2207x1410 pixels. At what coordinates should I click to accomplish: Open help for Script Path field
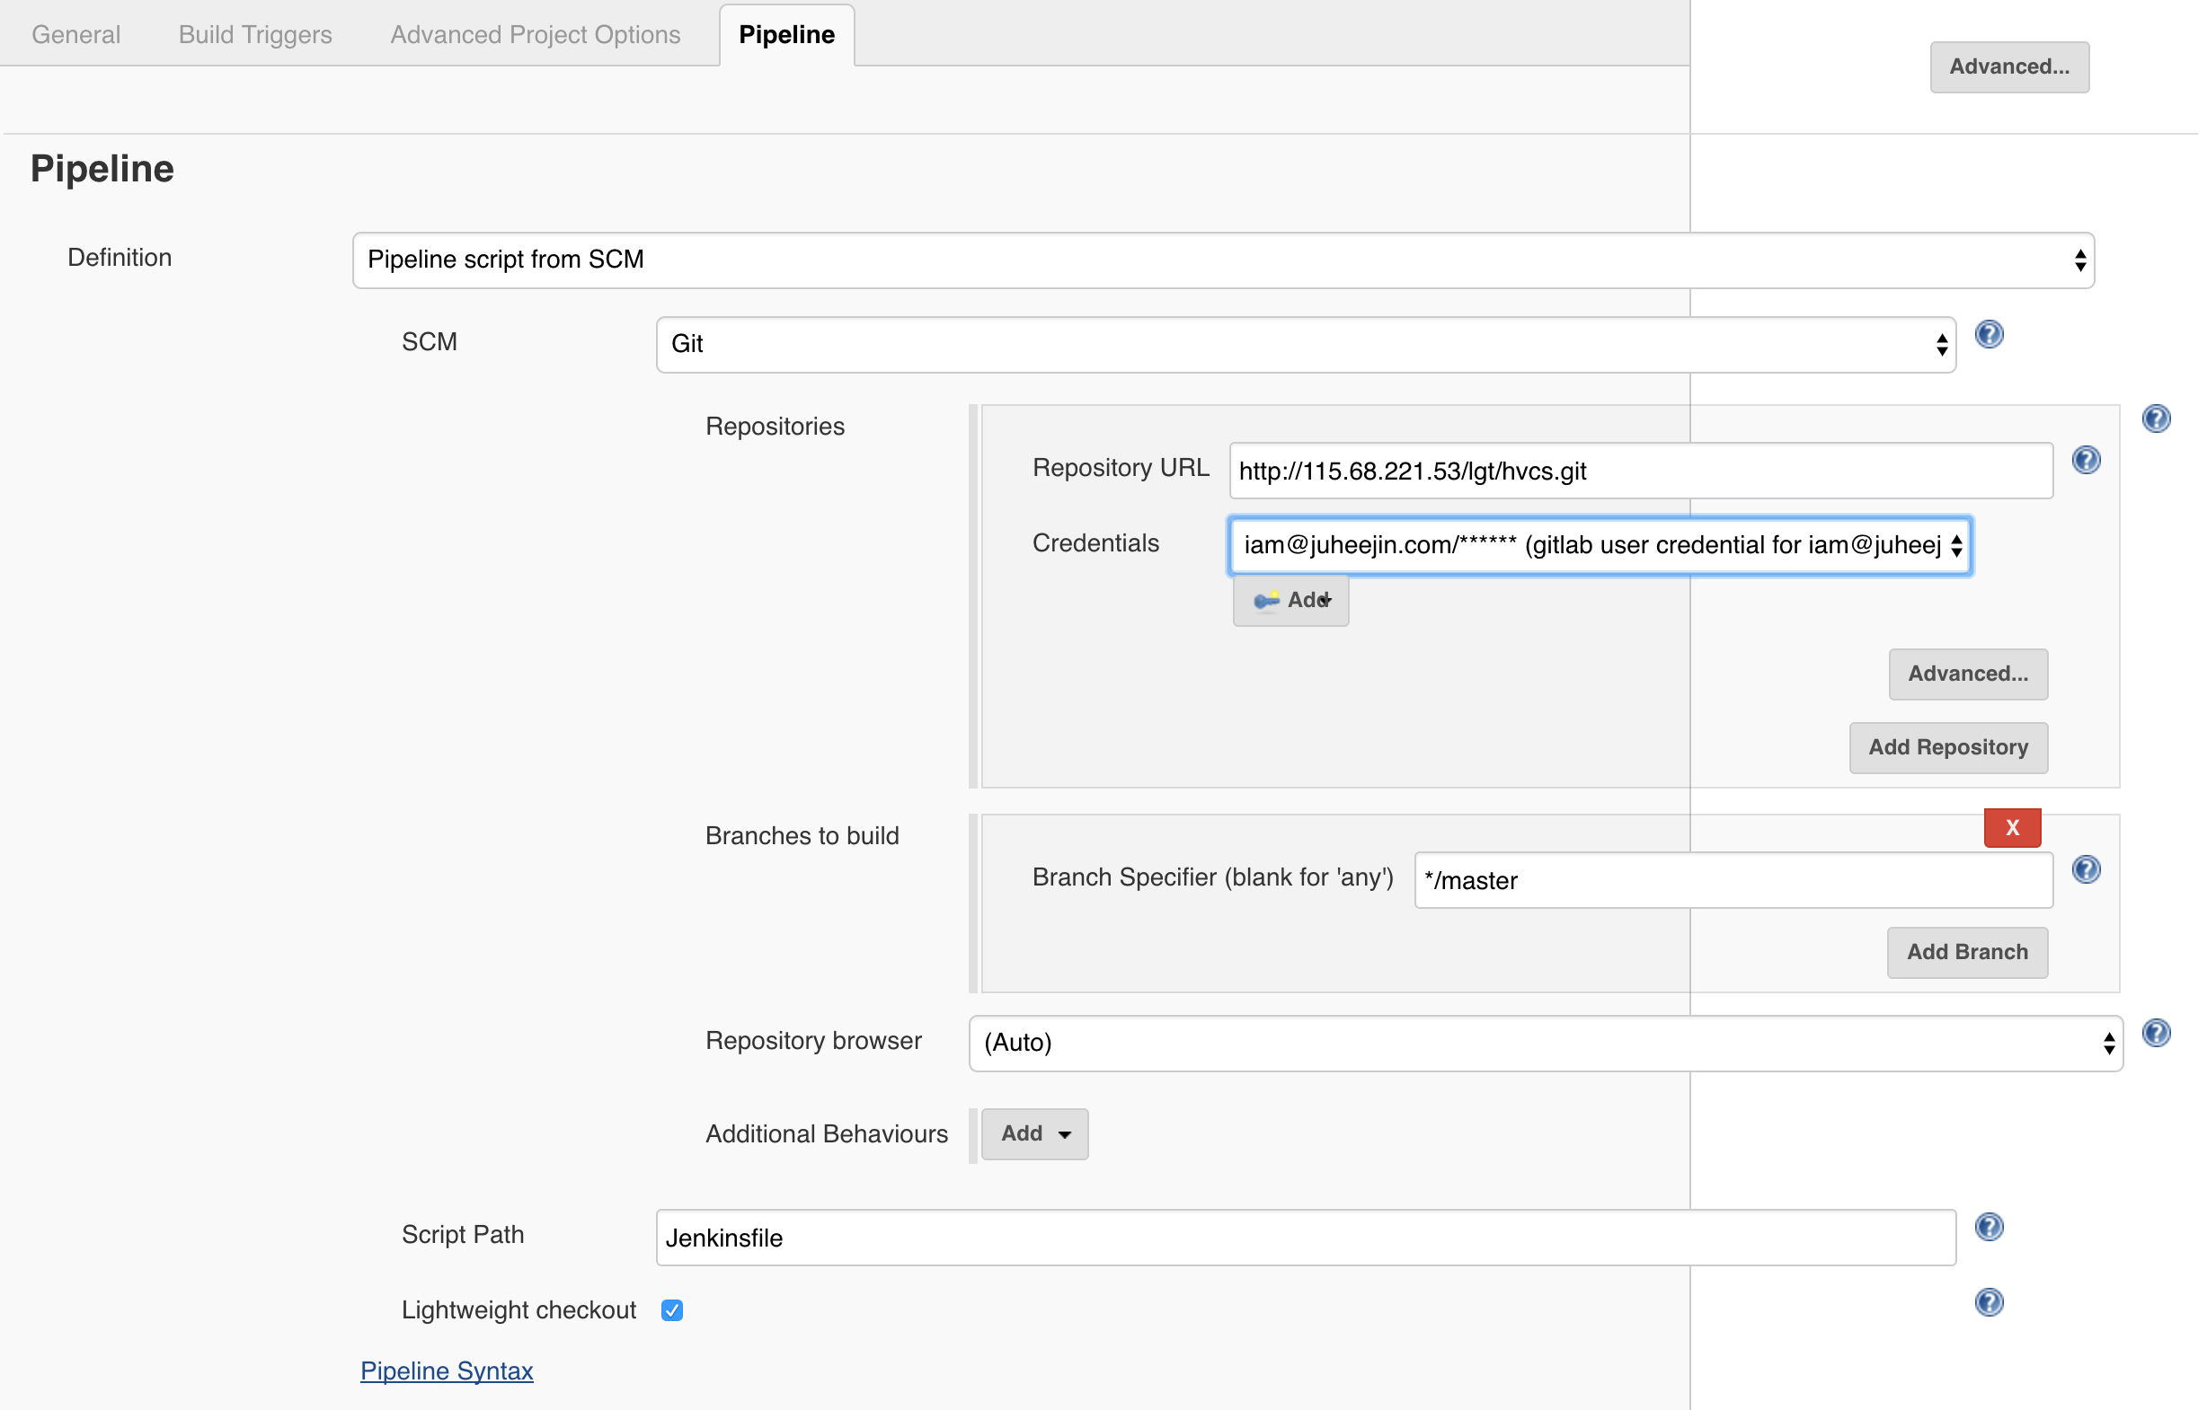[1988, 1226]
